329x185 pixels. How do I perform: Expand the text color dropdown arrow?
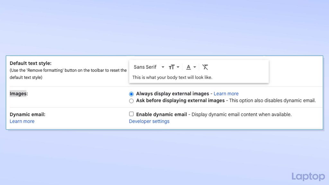click(195, 67)
